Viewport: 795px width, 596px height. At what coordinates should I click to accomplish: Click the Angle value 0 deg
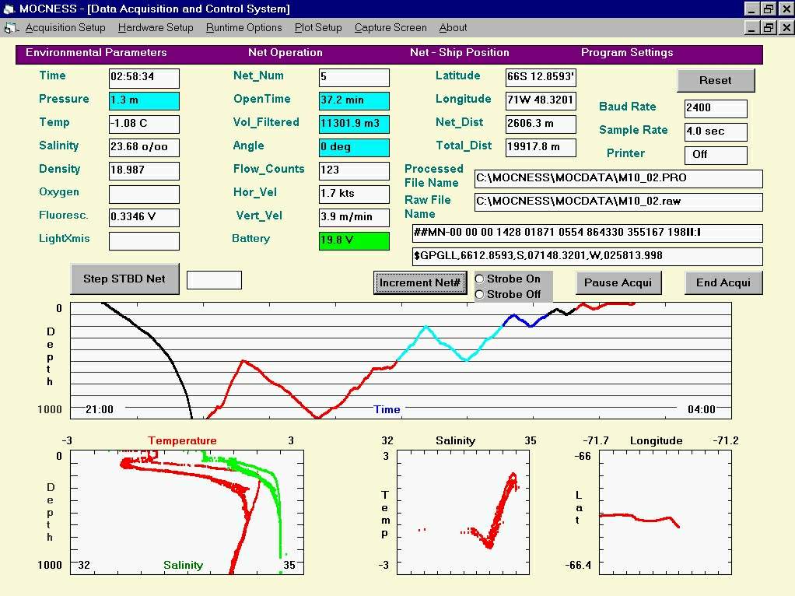pyautogui.click(x=355, y=148)
